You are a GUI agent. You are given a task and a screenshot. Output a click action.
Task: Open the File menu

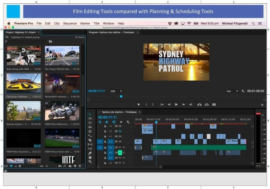pyautogui.click(x=39, y=23)
